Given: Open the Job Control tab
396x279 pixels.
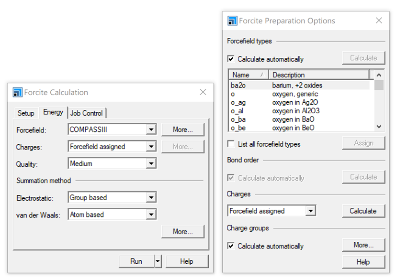Looking at the screenshot, I should tap(87, 113).
